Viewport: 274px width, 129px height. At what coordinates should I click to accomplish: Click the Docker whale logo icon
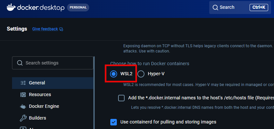pos(11,7)
